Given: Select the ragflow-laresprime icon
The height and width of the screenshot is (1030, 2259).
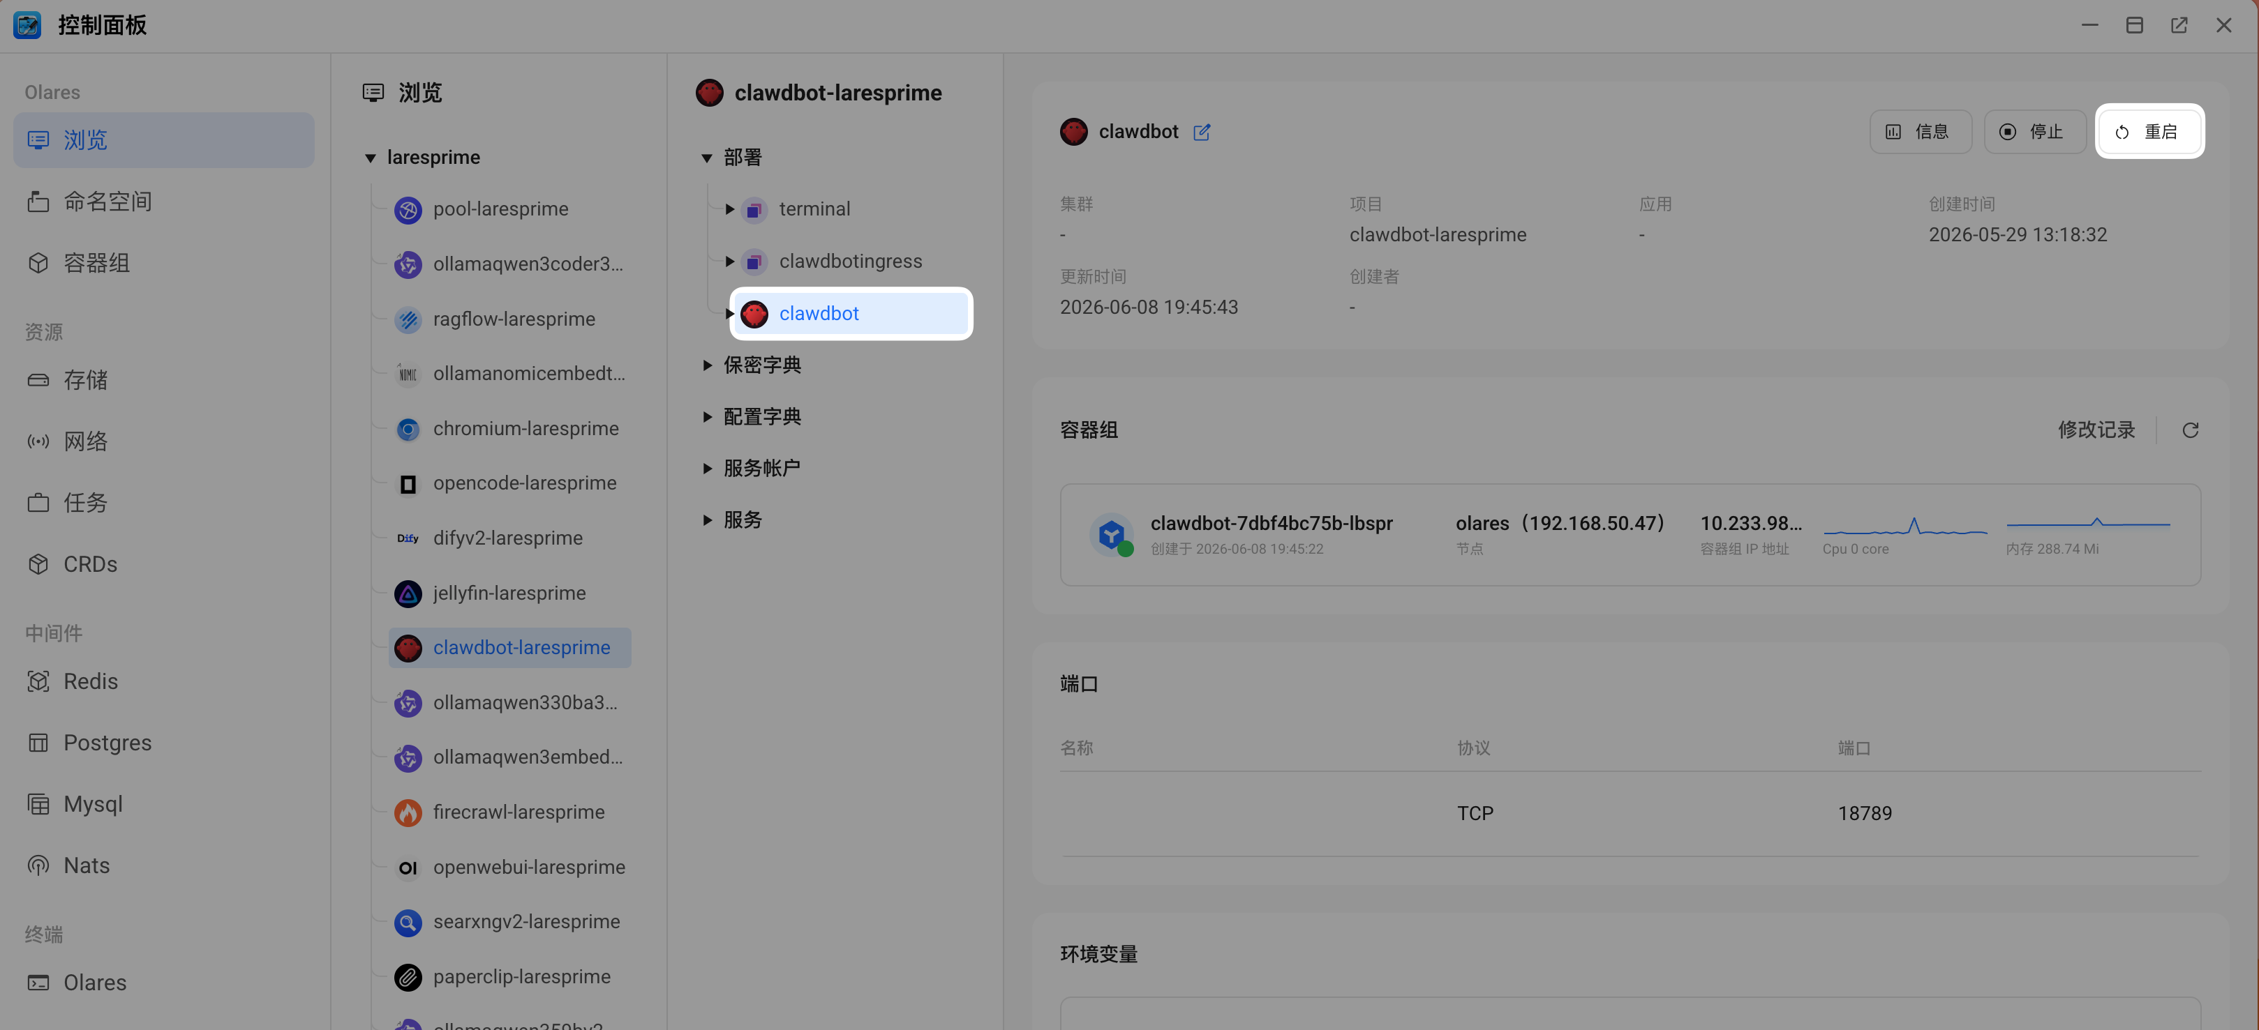Looking at the screenshot, I should (x=408, y=319).
